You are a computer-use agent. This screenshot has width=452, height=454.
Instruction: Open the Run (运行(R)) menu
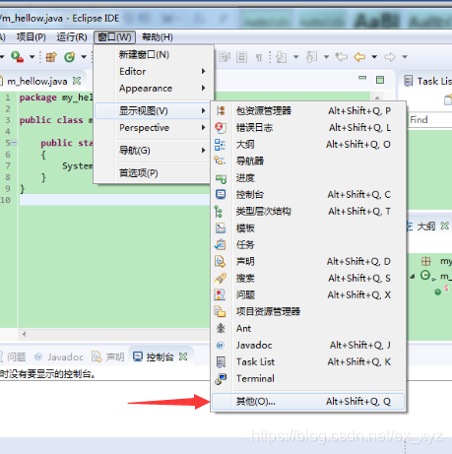coord(72,37)
